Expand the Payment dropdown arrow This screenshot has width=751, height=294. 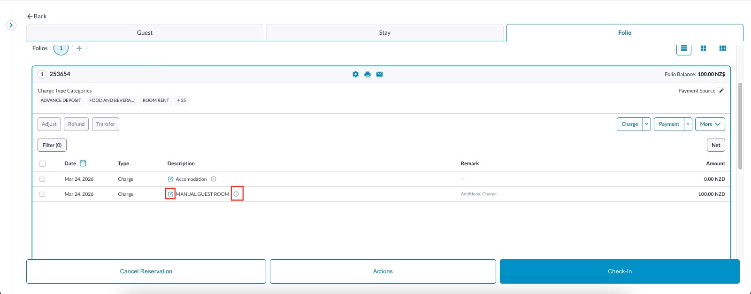pyautogui.click(x=688, y=124)
